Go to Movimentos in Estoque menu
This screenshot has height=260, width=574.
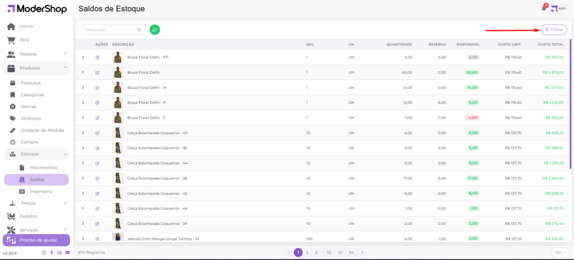point(43,167)
